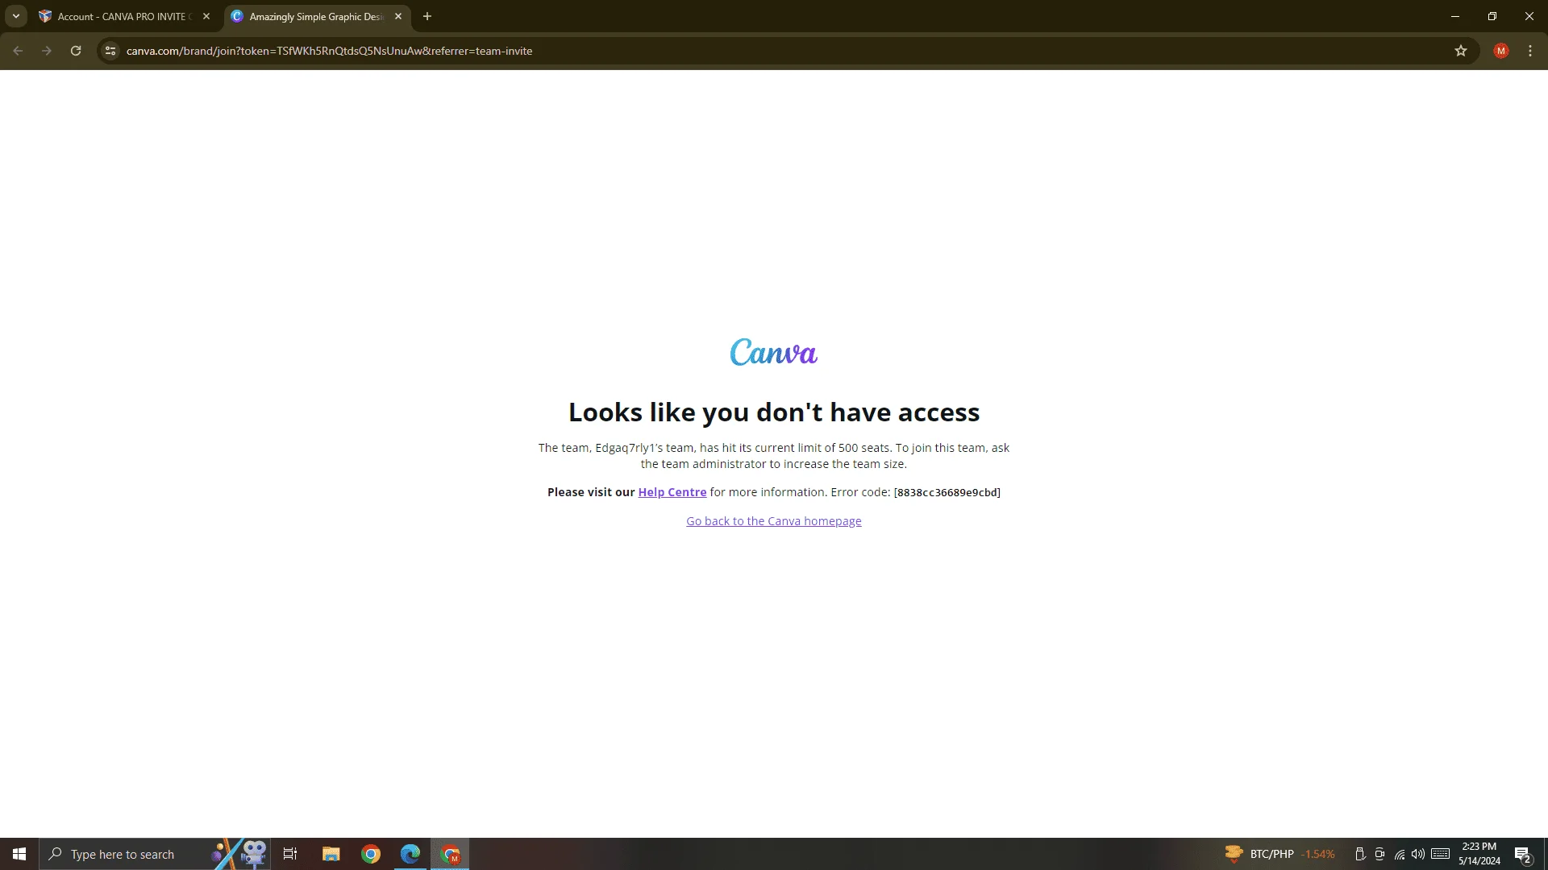Screen dimensions: 1548x870
Task: Go forward to next page
Action: pos(47,51)
